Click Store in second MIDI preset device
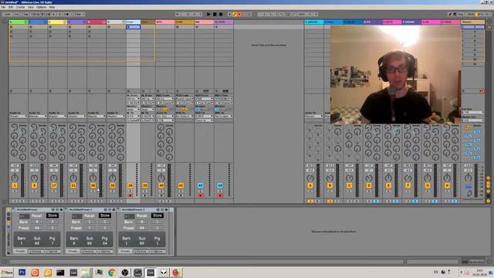Viewport: 494px width, 278px height. click(105, 215)
